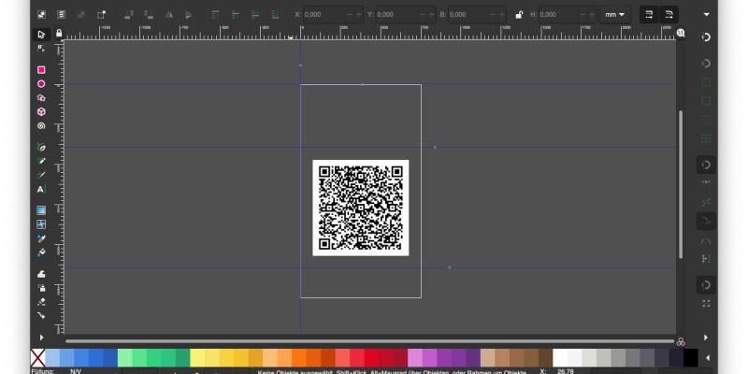Screen dimensions: 748x374
Task: Select the Ellipse tool
Action: pos(41,84)
